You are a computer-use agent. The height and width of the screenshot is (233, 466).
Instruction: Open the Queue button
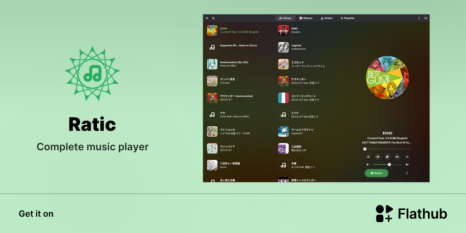[x=376, y=173]
